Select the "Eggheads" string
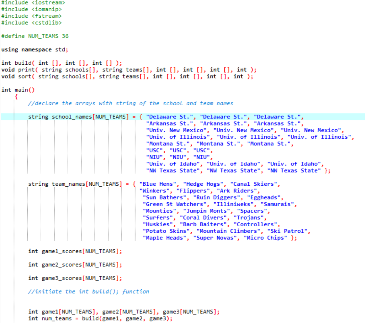Viewport: 365px width, 323px height. coord(264,198)
